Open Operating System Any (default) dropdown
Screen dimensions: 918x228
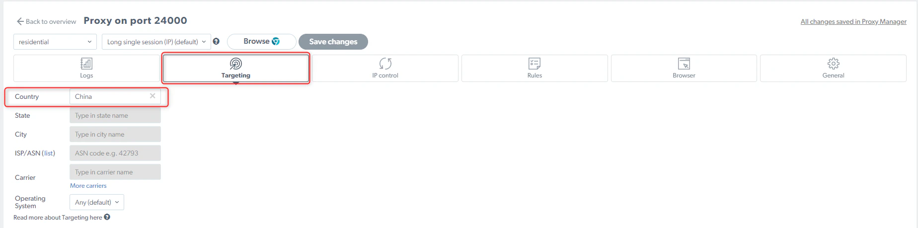tap(97, 202)
